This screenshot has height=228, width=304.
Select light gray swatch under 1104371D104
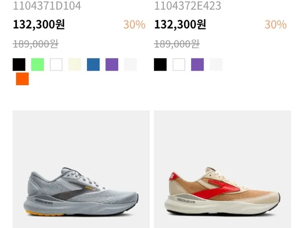[x=130, y=64]
